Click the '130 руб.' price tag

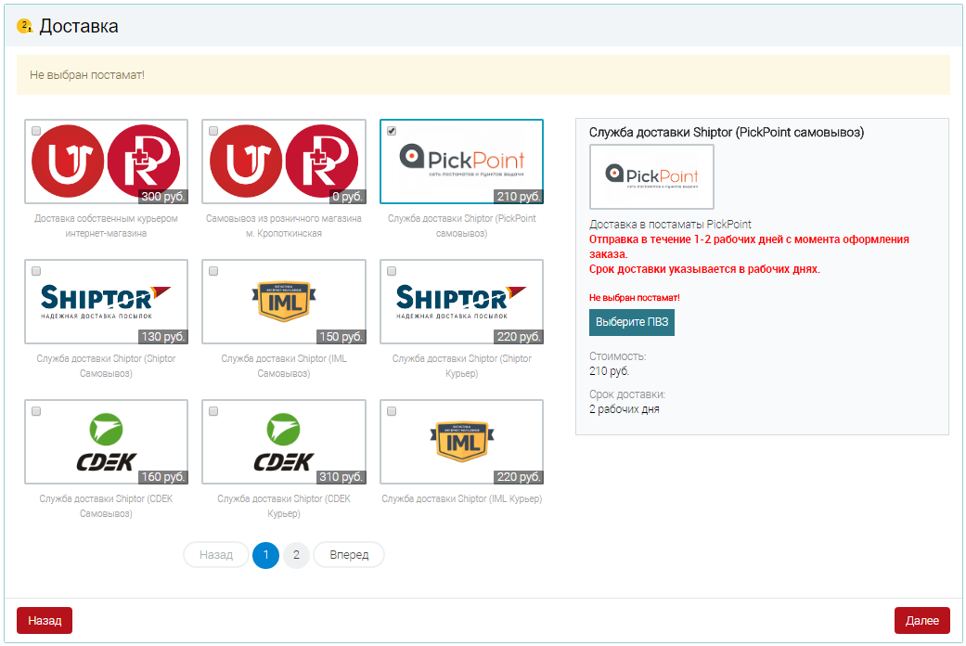click(x=162, y=337)
